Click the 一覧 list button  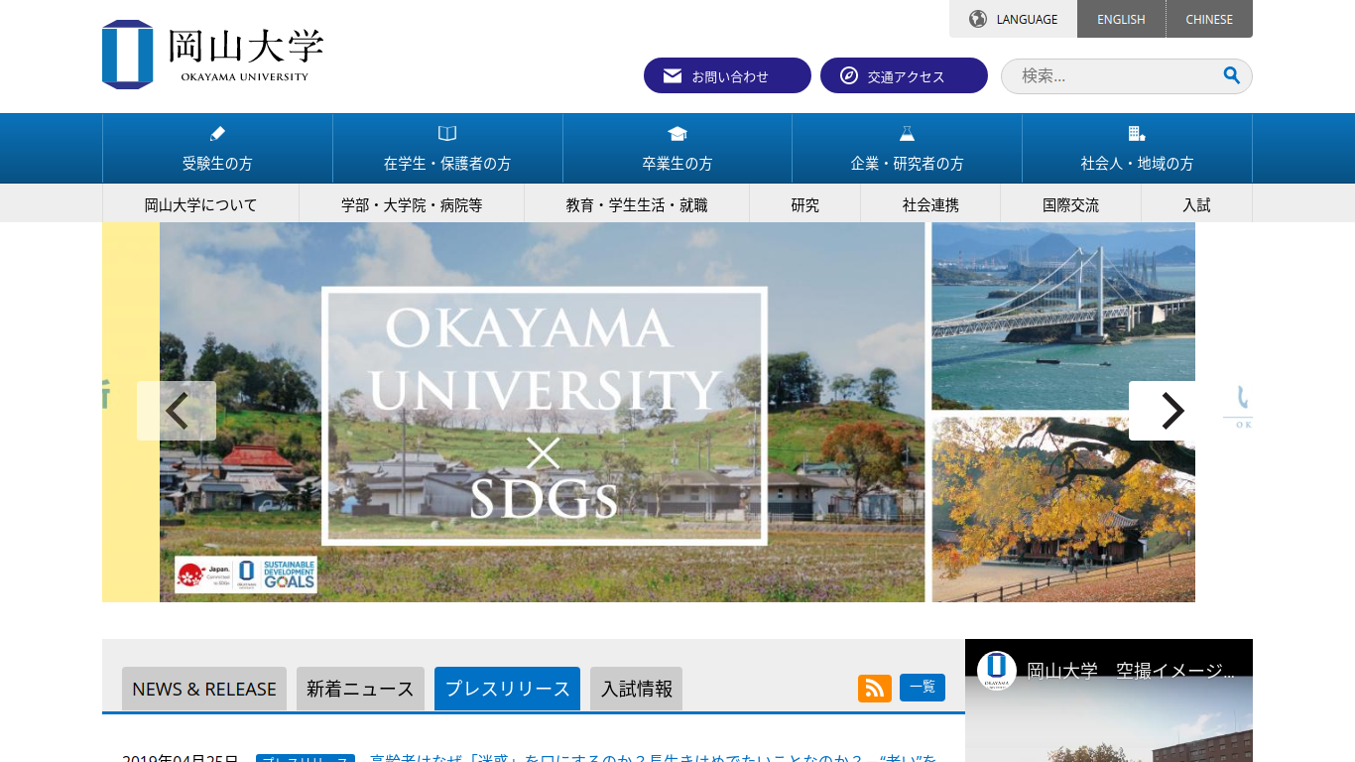pos(923,687)
